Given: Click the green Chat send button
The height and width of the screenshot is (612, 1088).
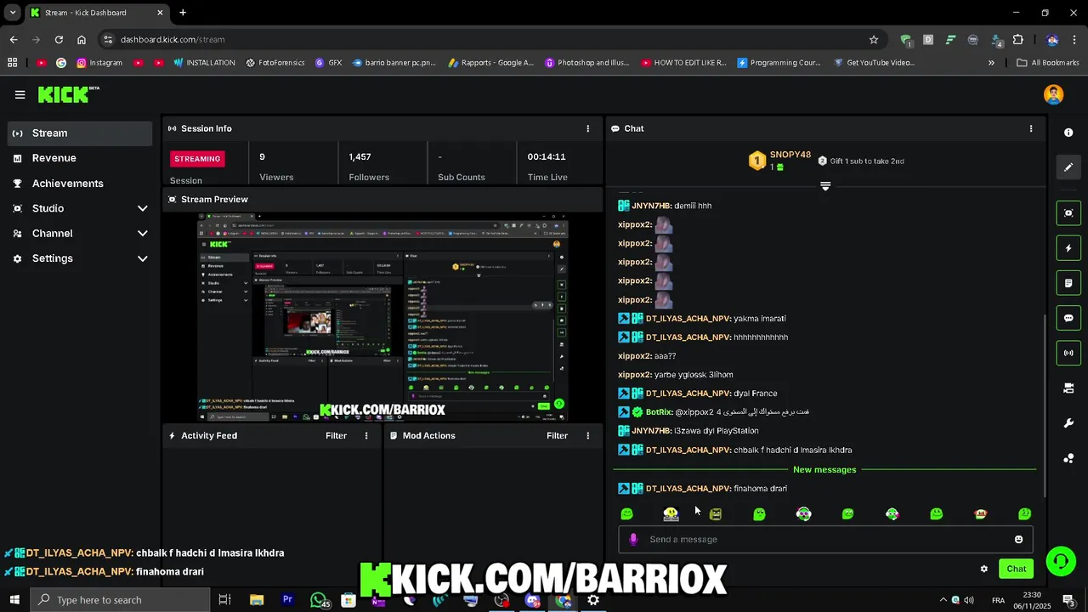Looking at the screenshot, I should tap(1017, 569).
